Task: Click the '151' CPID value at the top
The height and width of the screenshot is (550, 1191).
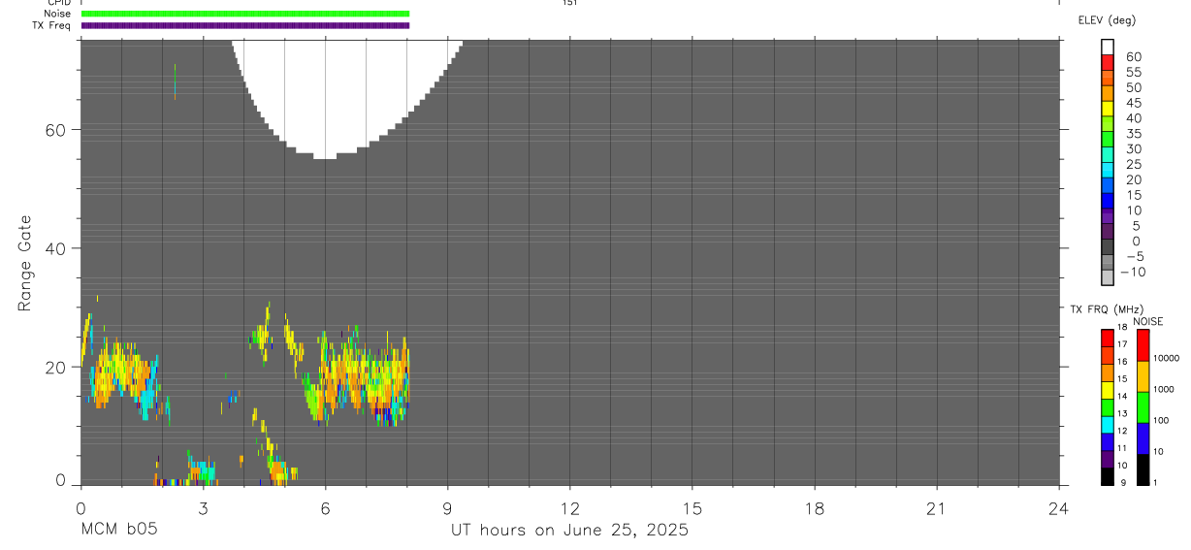Action: click(x=570, y=3)
